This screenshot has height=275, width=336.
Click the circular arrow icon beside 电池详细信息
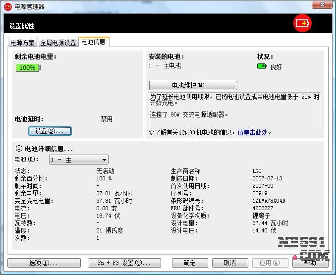coord(19,148)
